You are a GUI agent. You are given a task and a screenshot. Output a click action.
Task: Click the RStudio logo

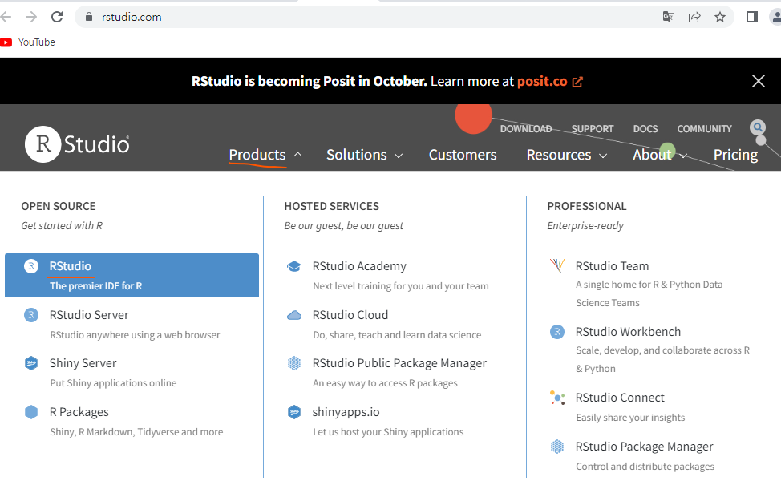tap(77, 144)
